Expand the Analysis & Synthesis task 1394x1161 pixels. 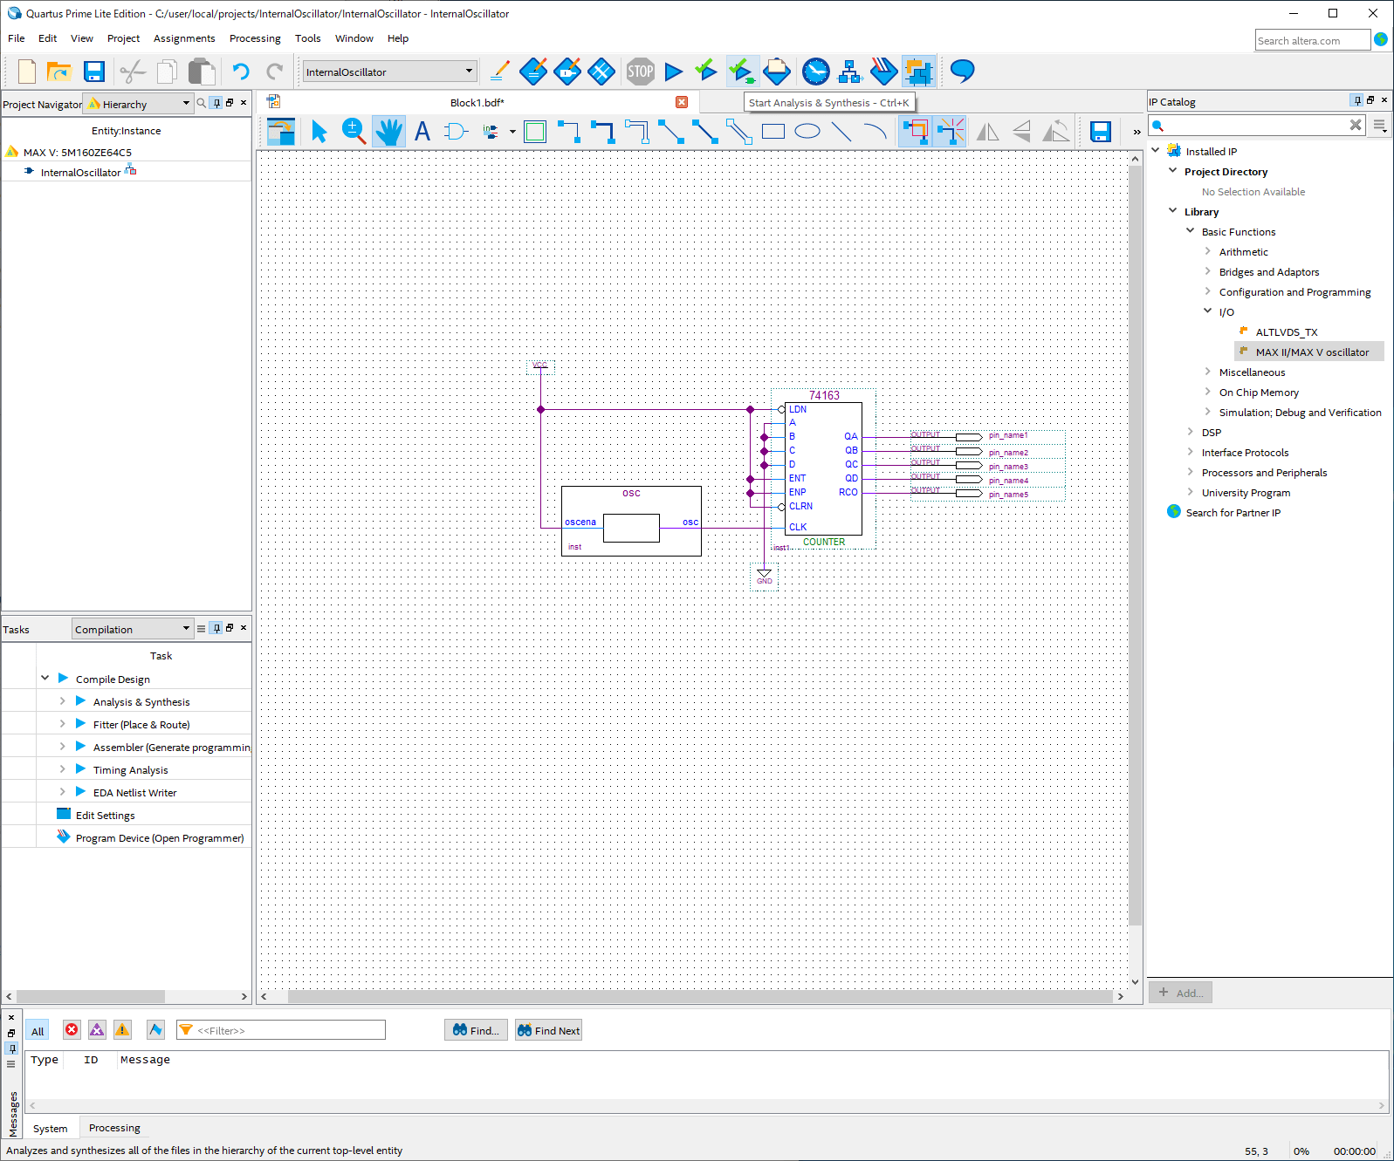point(62,701)
